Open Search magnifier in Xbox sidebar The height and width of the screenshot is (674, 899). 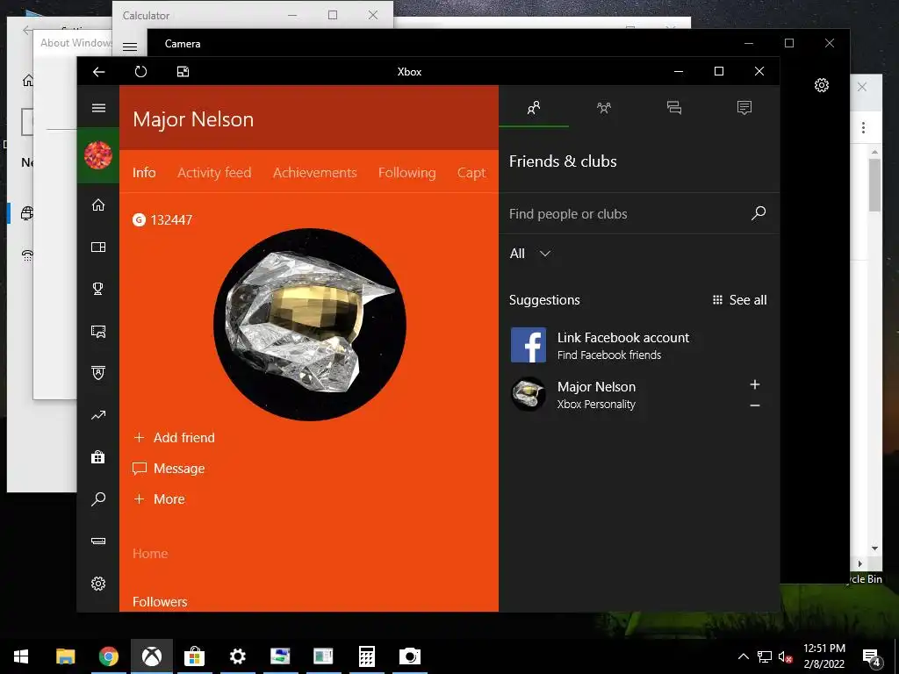coord(98,498)
